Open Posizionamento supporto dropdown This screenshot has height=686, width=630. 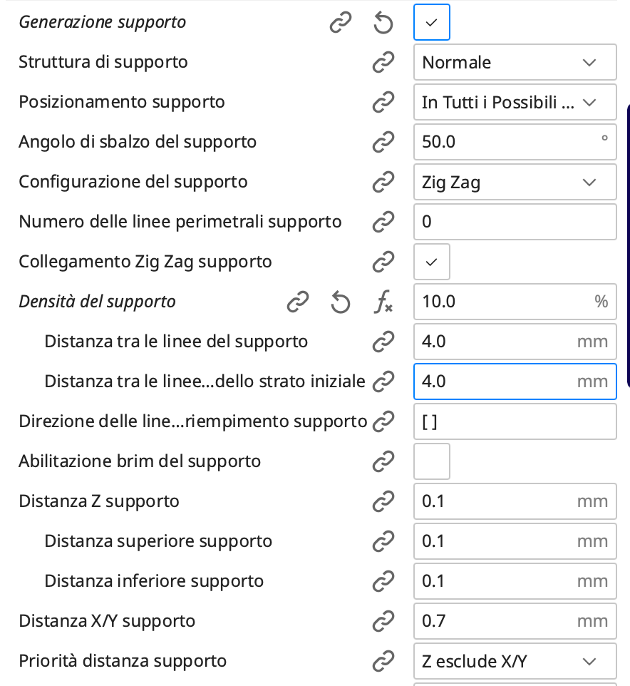click(x=515, y=103)
